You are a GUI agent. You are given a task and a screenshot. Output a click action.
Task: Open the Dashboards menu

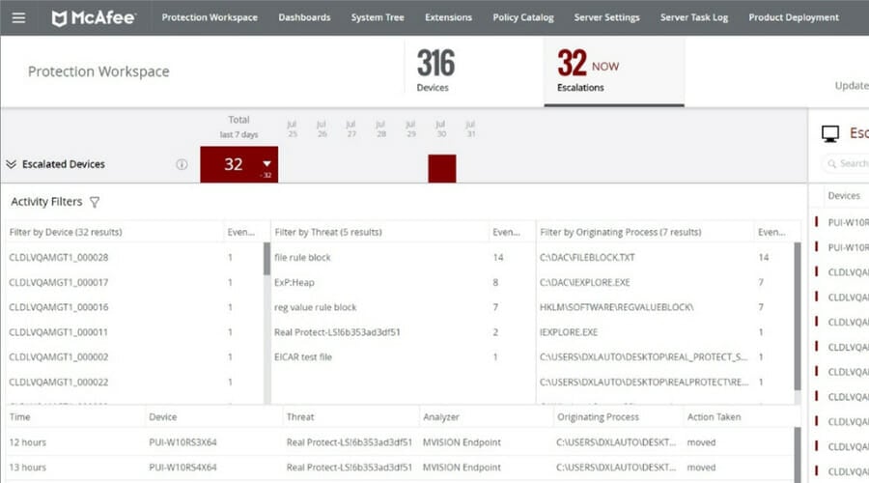[304, 17]
